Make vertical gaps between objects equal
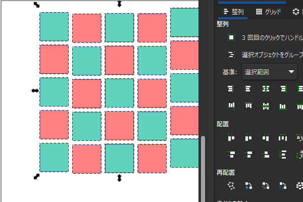303x202 pixels. (283, 155)
